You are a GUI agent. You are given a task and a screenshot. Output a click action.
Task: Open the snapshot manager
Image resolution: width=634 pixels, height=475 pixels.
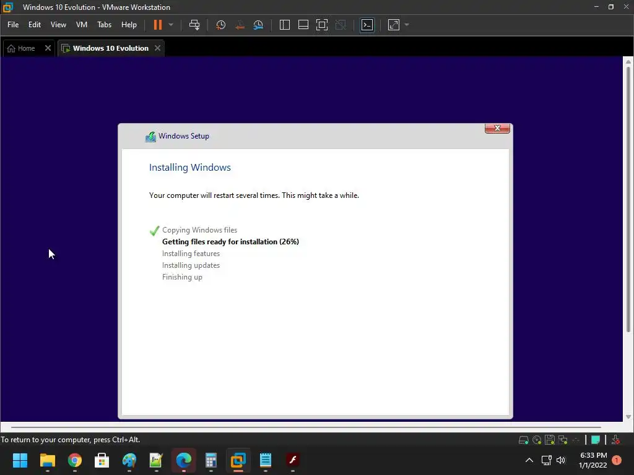pyautogui.click(x=258, y=25)
